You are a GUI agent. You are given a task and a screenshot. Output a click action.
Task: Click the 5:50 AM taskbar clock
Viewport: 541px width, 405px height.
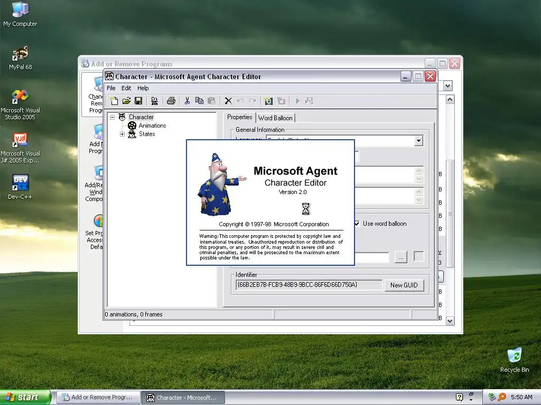[x=521, y=397]
